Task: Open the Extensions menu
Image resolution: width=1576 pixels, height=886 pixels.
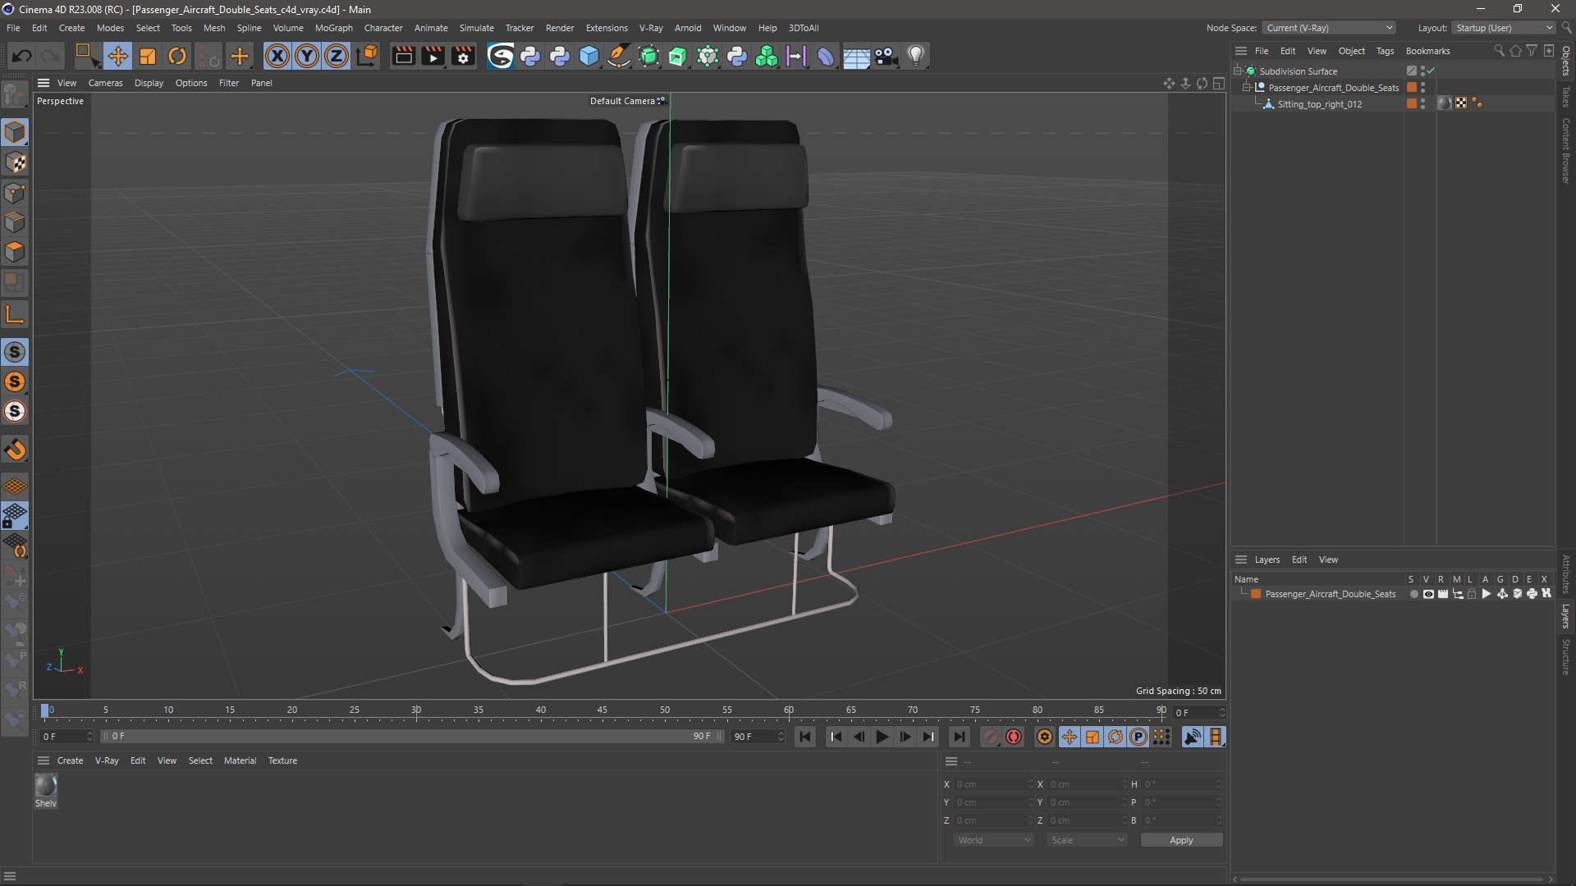Action: (607, 28)
